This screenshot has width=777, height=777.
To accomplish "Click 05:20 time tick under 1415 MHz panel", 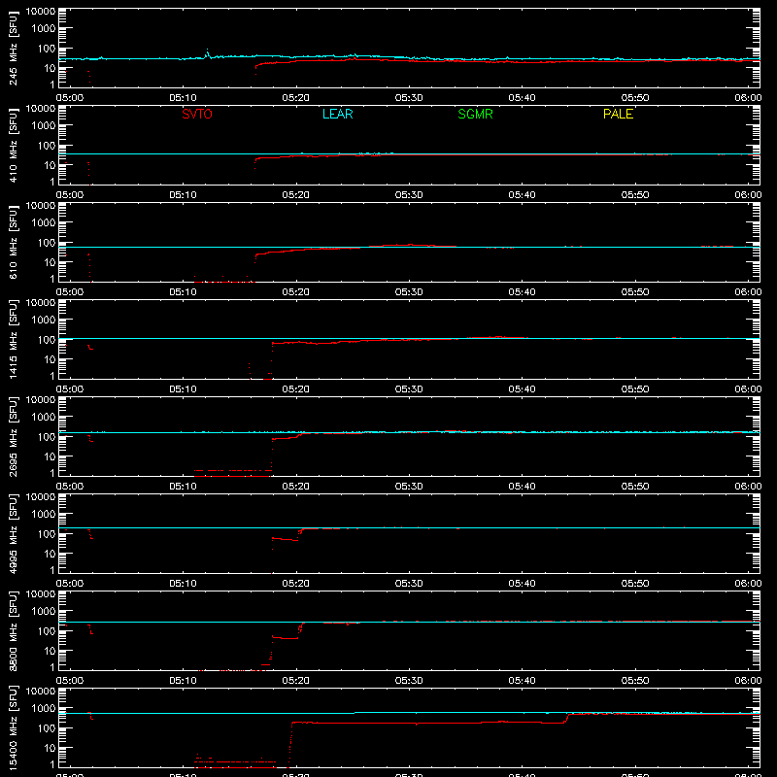I will pos(296,389).
